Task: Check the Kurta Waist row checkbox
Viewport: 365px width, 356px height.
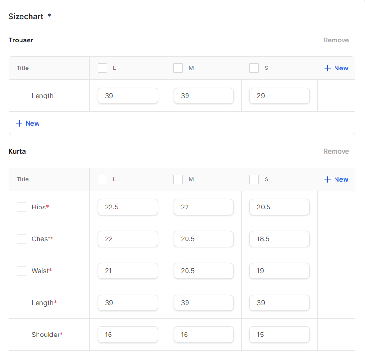Action: [x=21, y=271]
